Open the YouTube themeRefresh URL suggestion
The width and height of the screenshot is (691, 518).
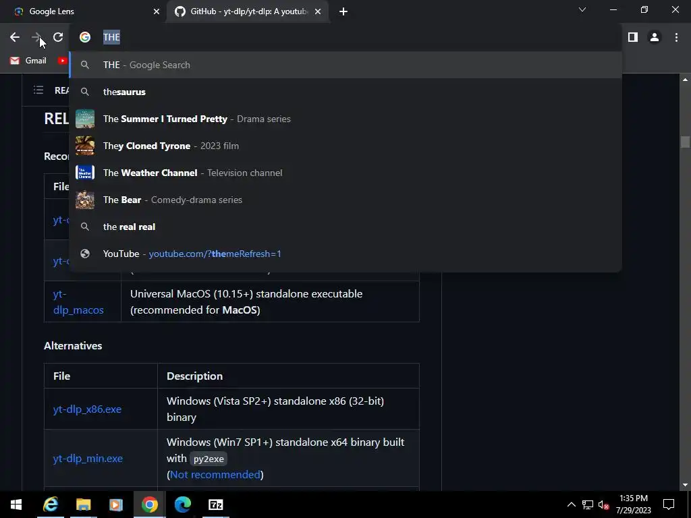345,254
